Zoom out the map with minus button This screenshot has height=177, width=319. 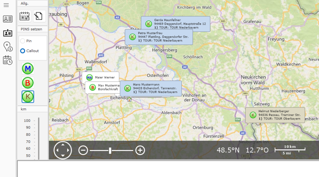[x=83, y=150]
